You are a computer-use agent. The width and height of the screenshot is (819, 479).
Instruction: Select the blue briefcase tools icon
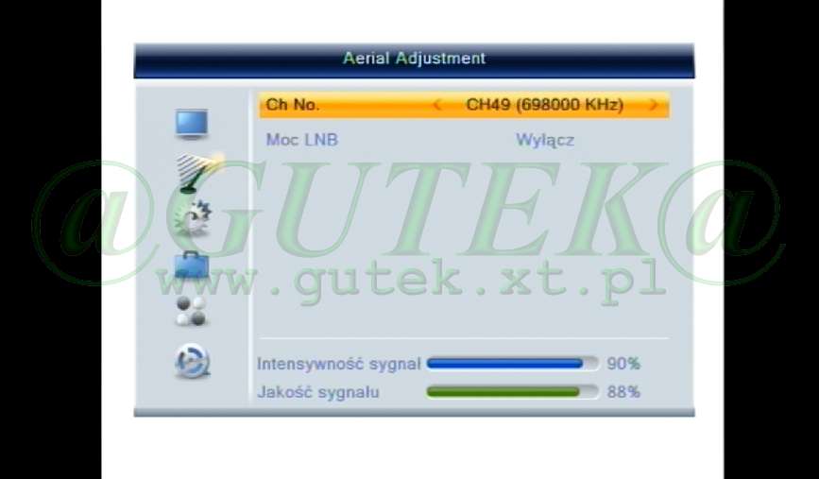(192, 265)
